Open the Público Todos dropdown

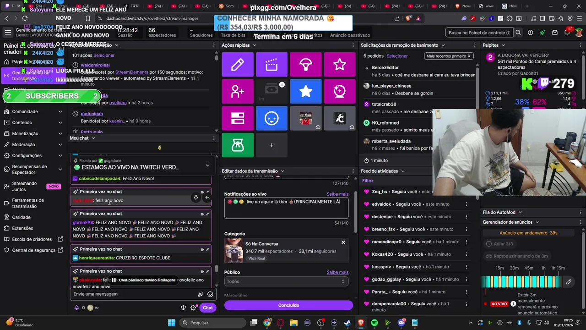point(286,281)
